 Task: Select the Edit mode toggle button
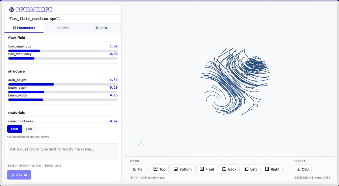tap(29, 129)
